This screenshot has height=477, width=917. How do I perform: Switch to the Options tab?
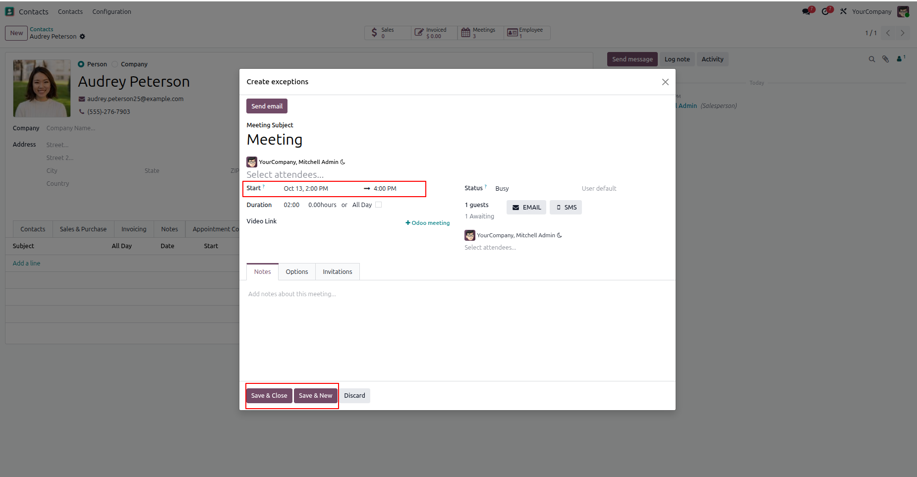pos(297,272)
